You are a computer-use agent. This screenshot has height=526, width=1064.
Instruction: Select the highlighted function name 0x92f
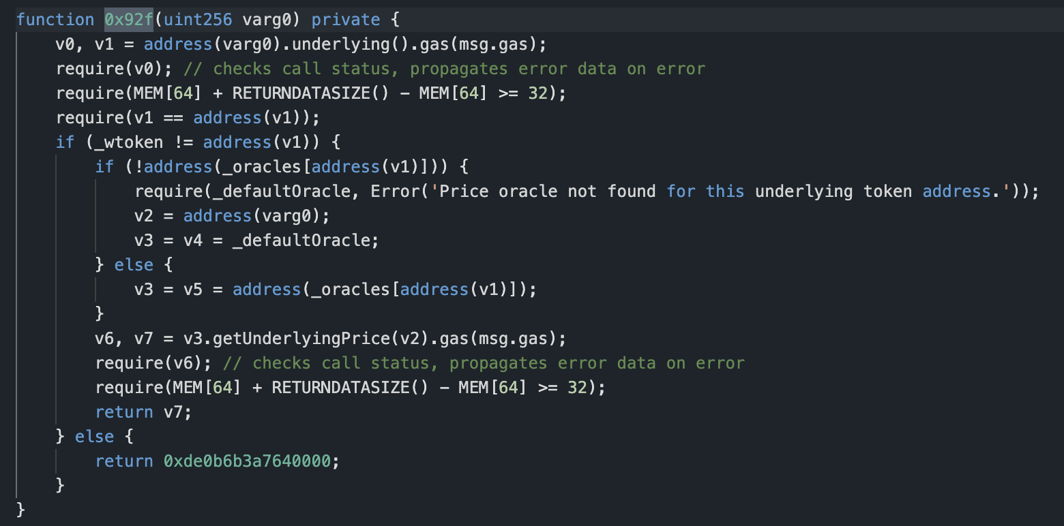tap(128, 19)
